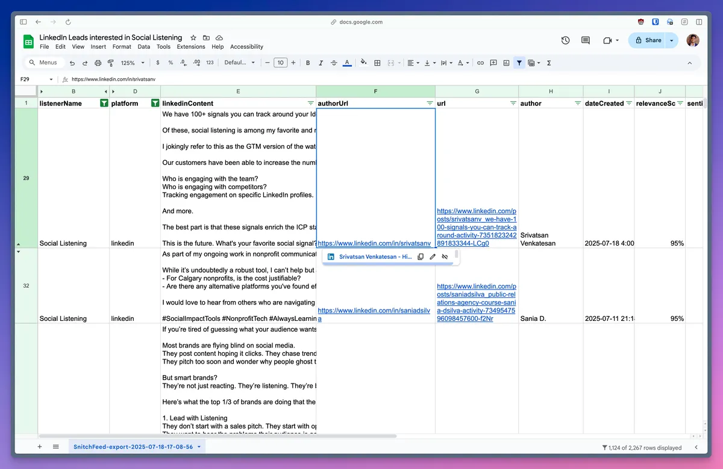Open the authorUrl column filter
Image resolution: width=723 pixels, height=469 pixels.
click(x=430, y=104)
